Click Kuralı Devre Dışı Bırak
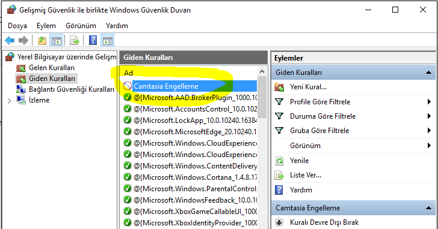 point(324,222)
